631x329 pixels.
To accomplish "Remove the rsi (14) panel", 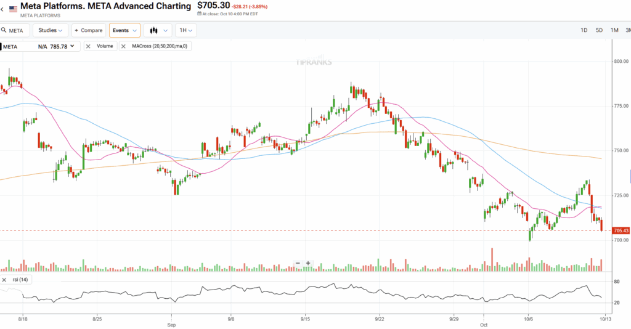I will coord(5,280).
